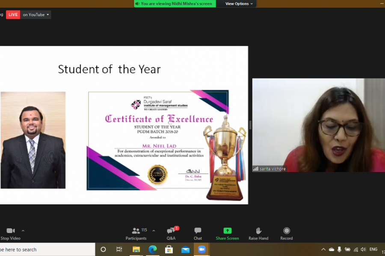Click the student's photo on the slide

click(x=33, y=140)
